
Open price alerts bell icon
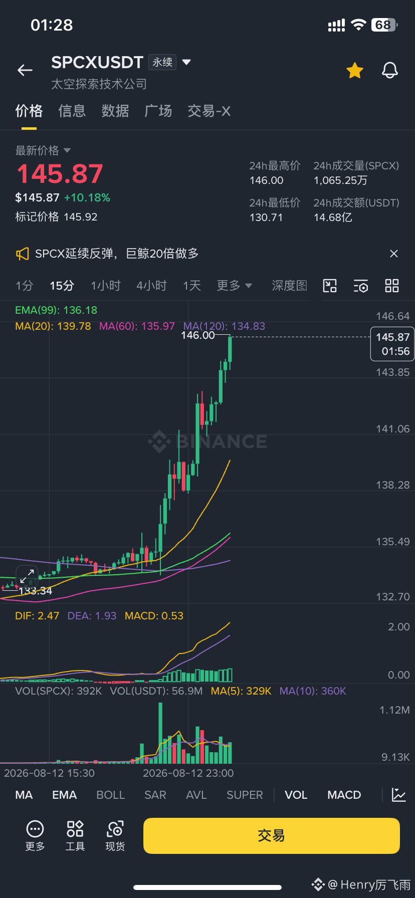(x=390, y=71)
